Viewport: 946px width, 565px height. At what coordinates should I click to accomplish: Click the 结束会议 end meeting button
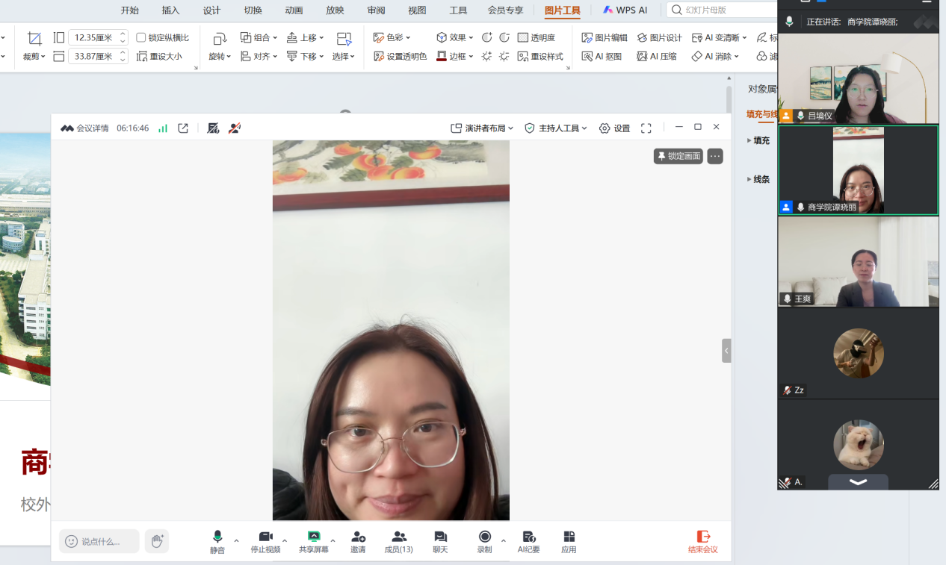pyautogui.click(x=702, y=541)
